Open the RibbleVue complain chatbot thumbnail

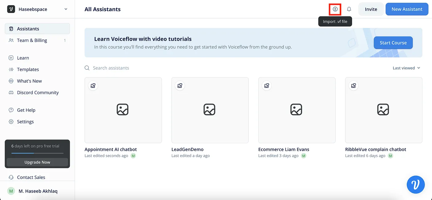point(384,110)
